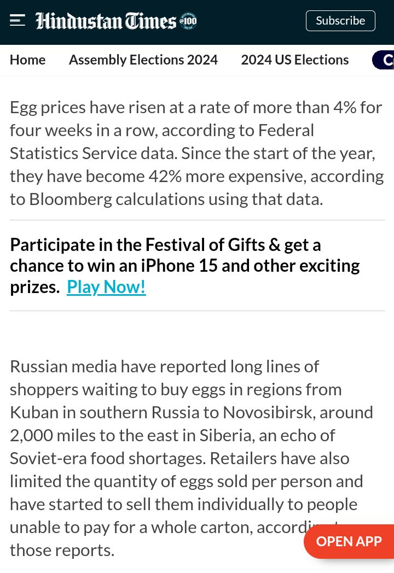Open the hamburger navigation menu
Screen dimensions: 394x573
17,20
